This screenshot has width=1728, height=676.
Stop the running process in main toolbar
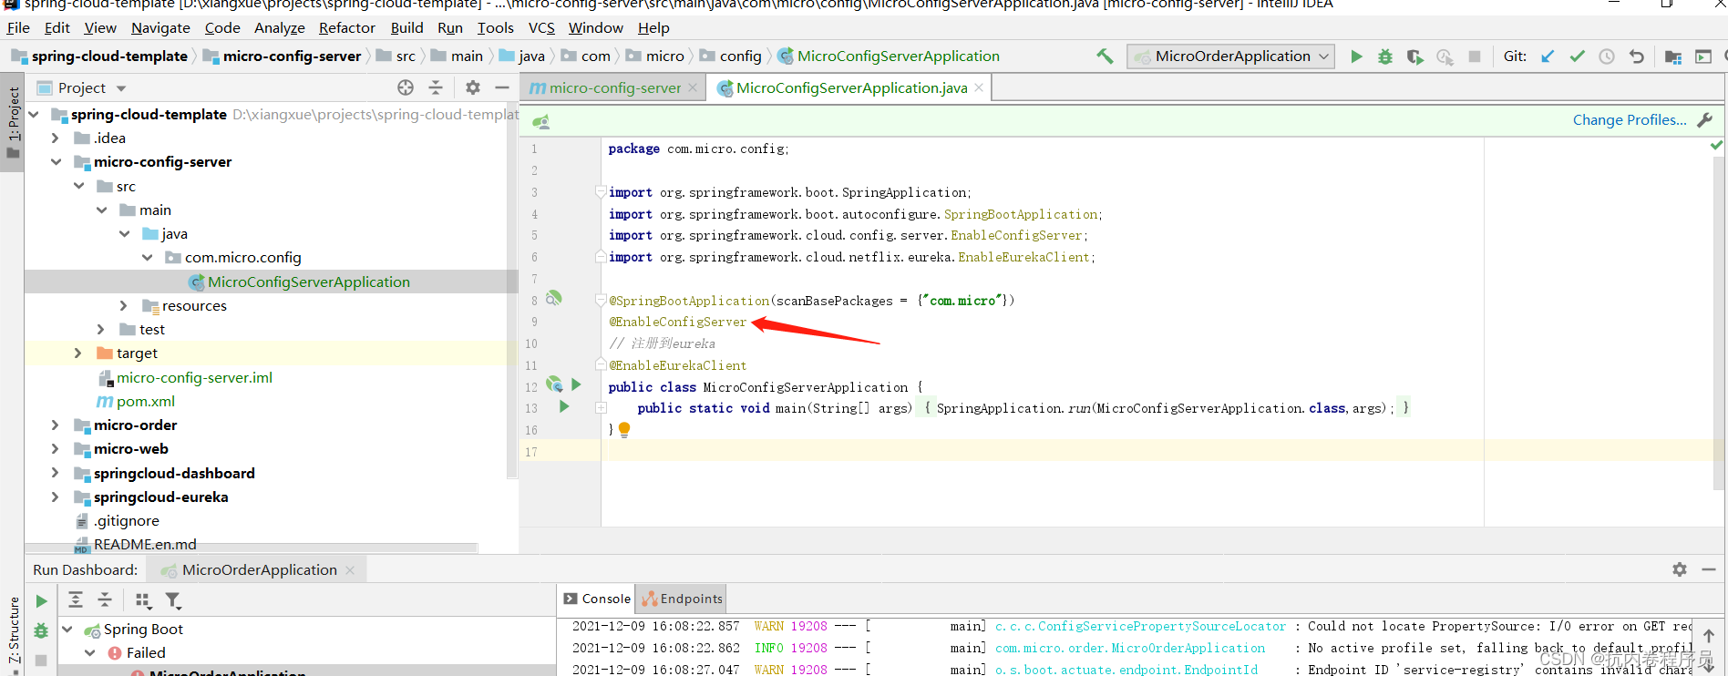pyautogui.click(x=1475, y=56)
